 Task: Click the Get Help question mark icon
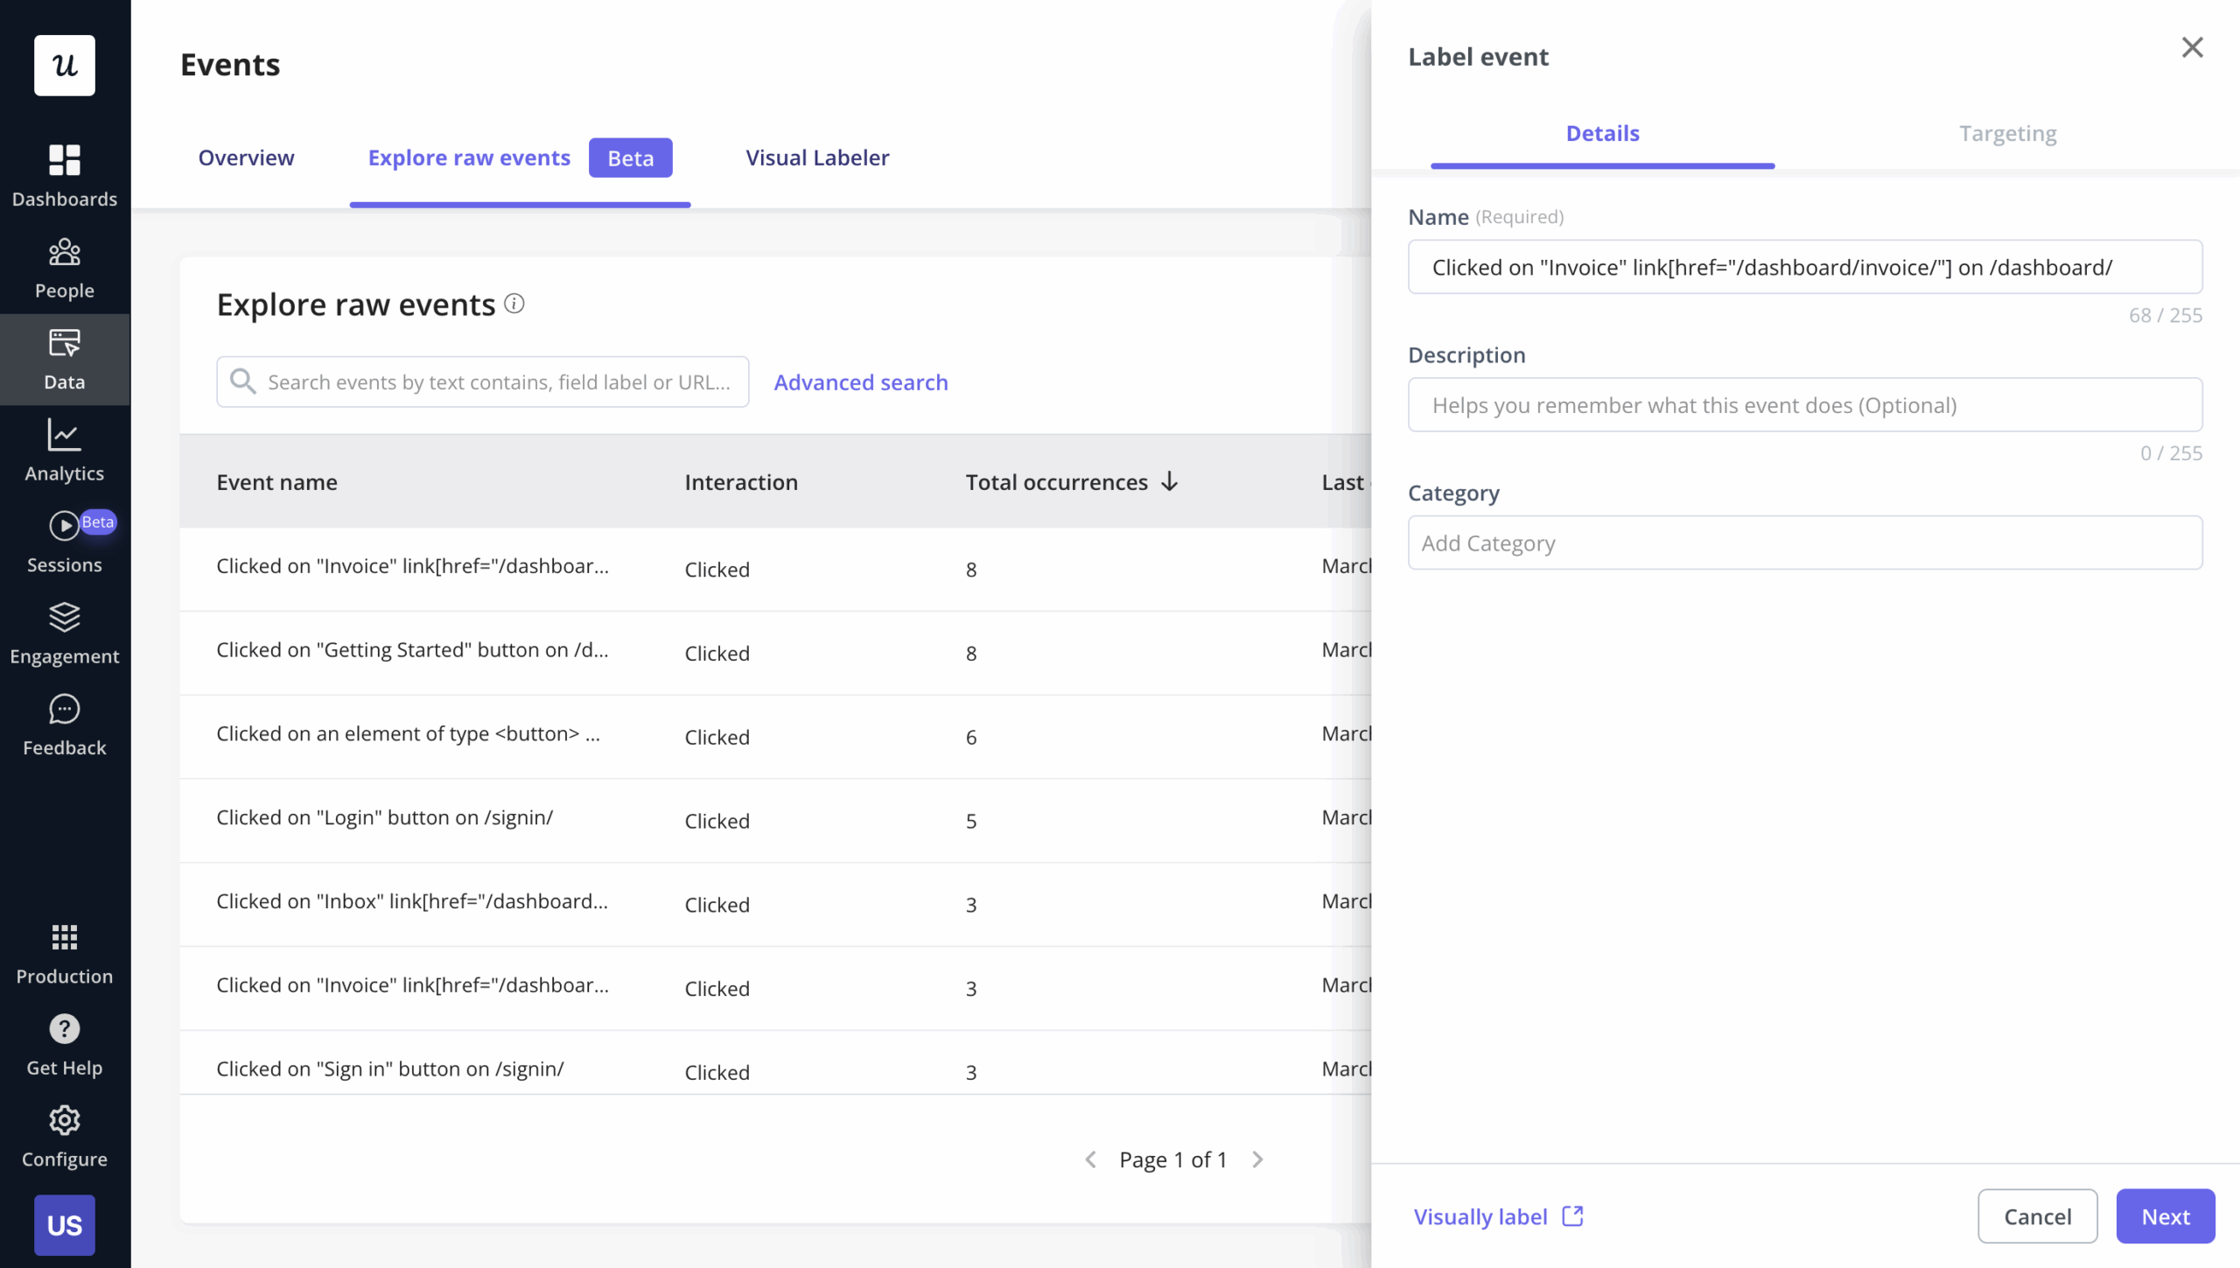pos(64,1029)
